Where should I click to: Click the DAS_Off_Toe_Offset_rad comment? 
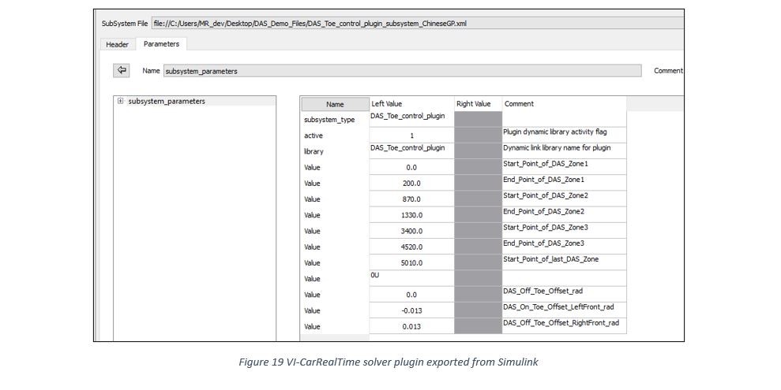[564, 294]
